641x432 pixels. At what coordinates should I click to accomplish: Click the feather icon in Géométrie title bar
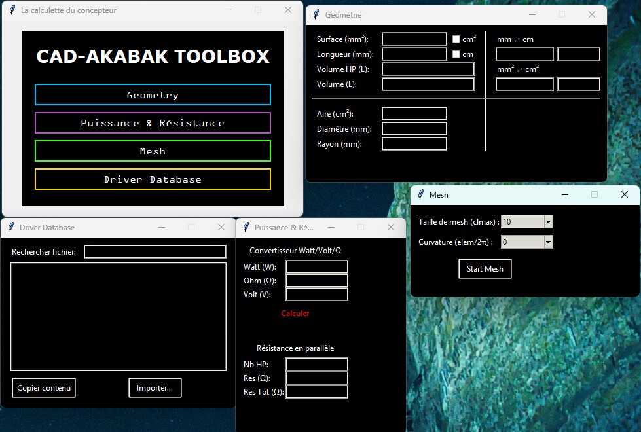317,15
